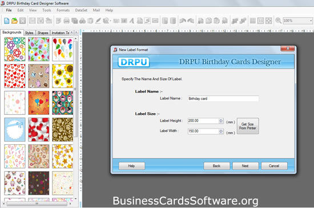Open a file using the folder icon
Screen dimensions: 314x208
pos(14,20)
